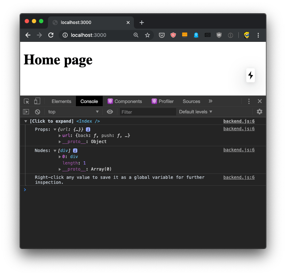Open the Default levels dropdown
Screen dimensions: 286x275
click(x=196, y=112)
